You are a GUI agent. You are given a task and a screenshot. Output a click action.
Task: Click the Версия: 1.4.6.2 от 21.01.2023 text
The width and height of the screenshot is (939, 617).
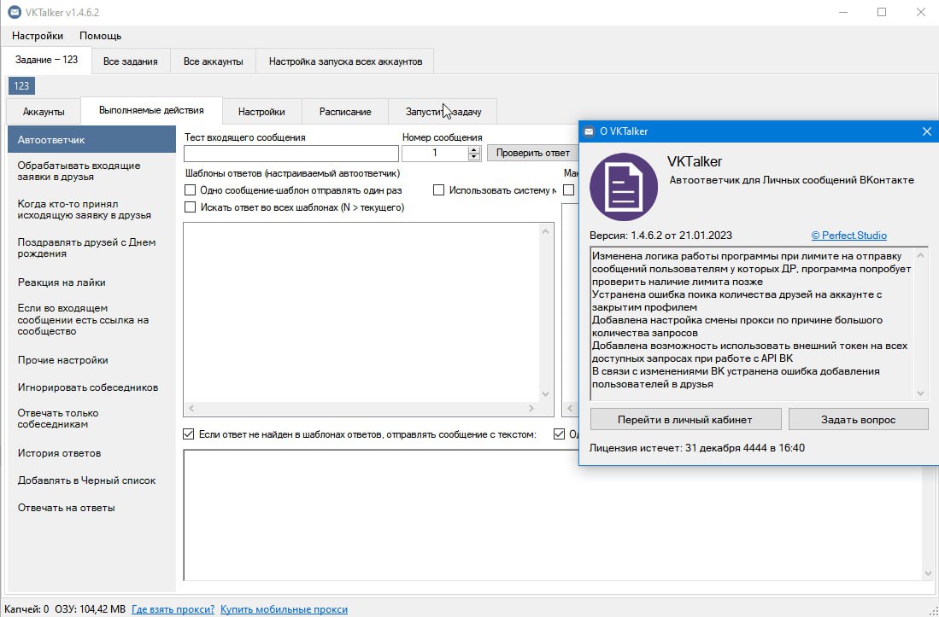pos(660,236)
